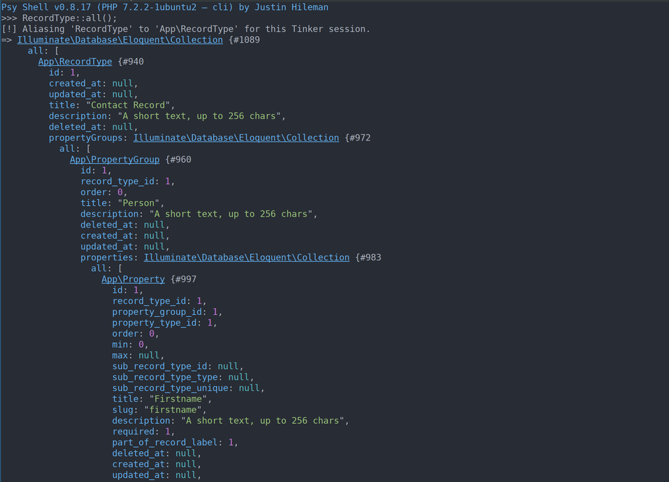This screenshot has height=482, width=669.
Task: Open the App\Property class link
Action: point(133,279)
